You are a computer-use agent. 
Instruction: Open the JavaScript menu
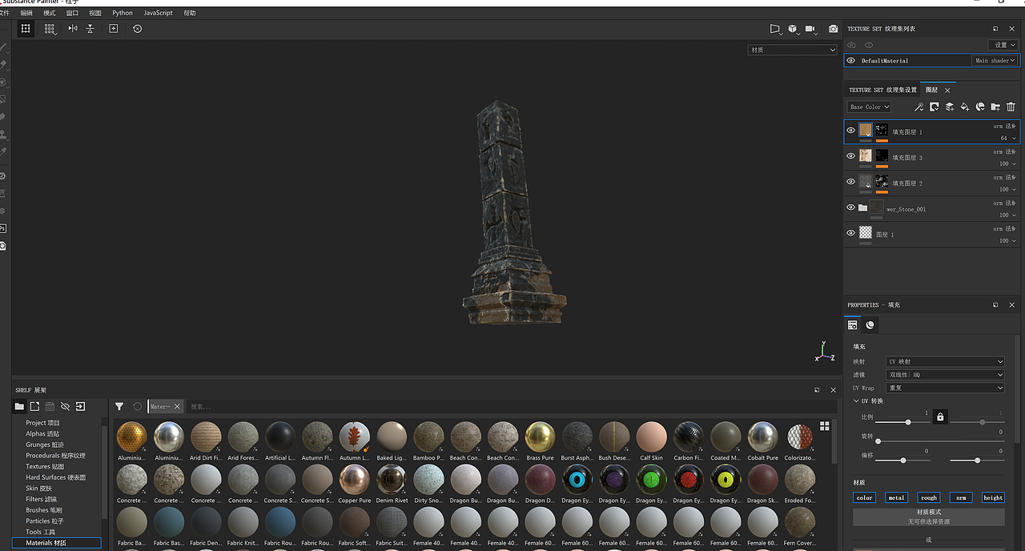158,13
